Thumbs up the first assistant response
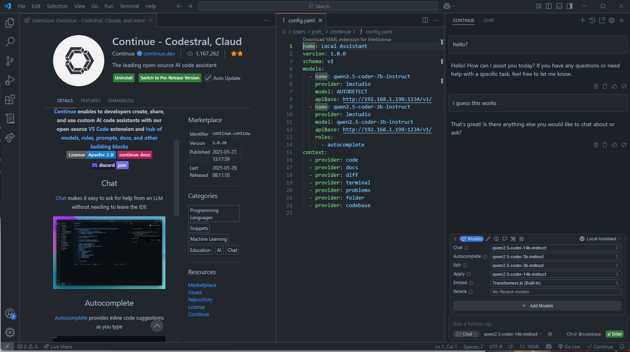This screenshot has height=352, width=630. pyautogui.click(x=614, y=86)
